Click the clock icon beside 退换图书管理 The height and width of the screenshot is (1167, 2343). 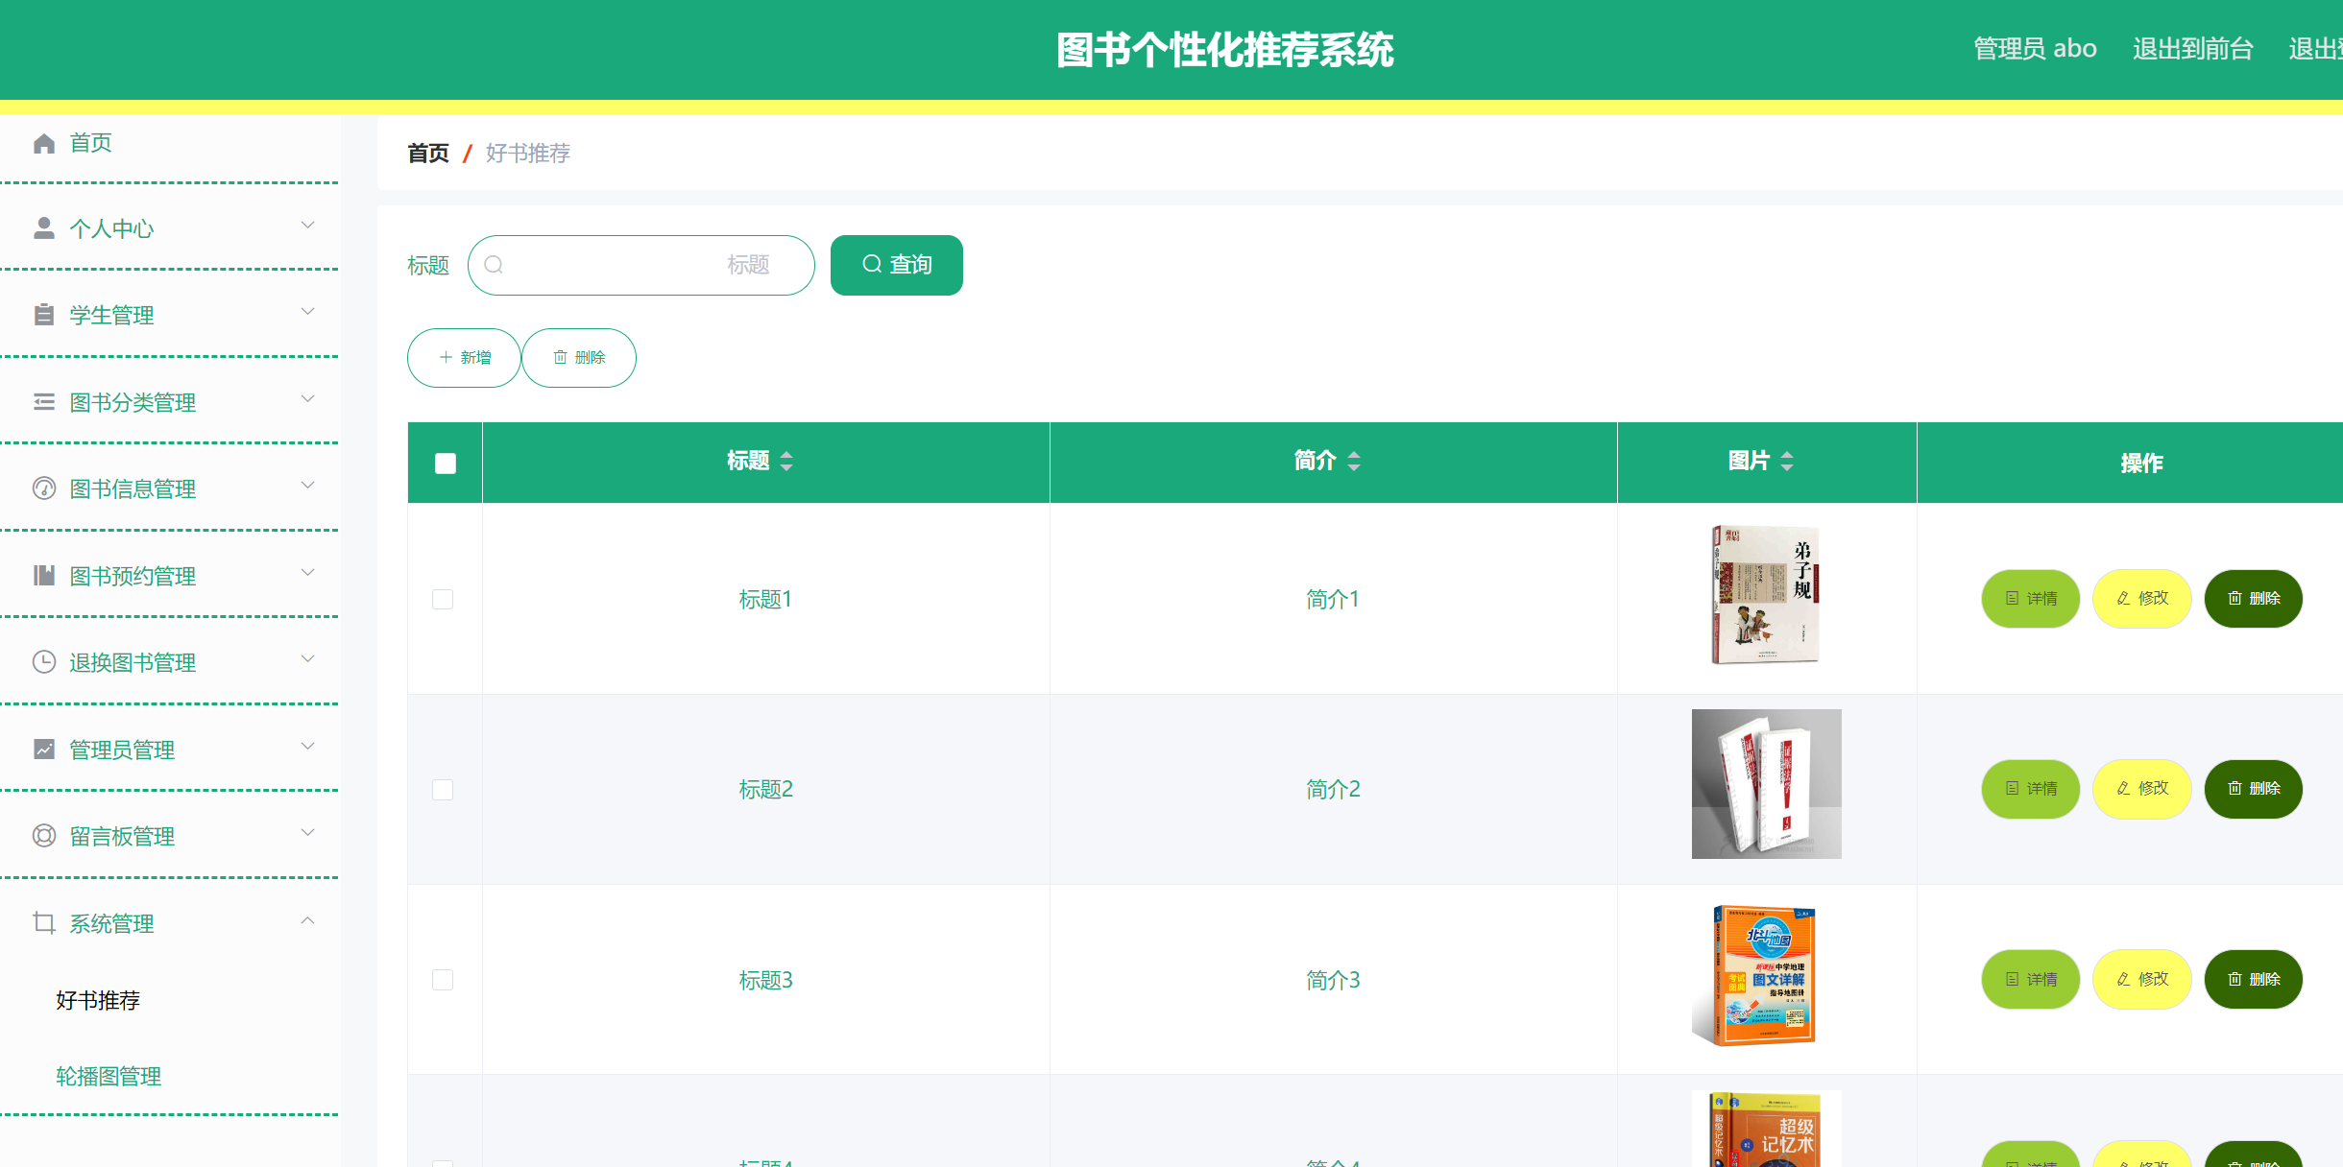click(x=43, y=661)
